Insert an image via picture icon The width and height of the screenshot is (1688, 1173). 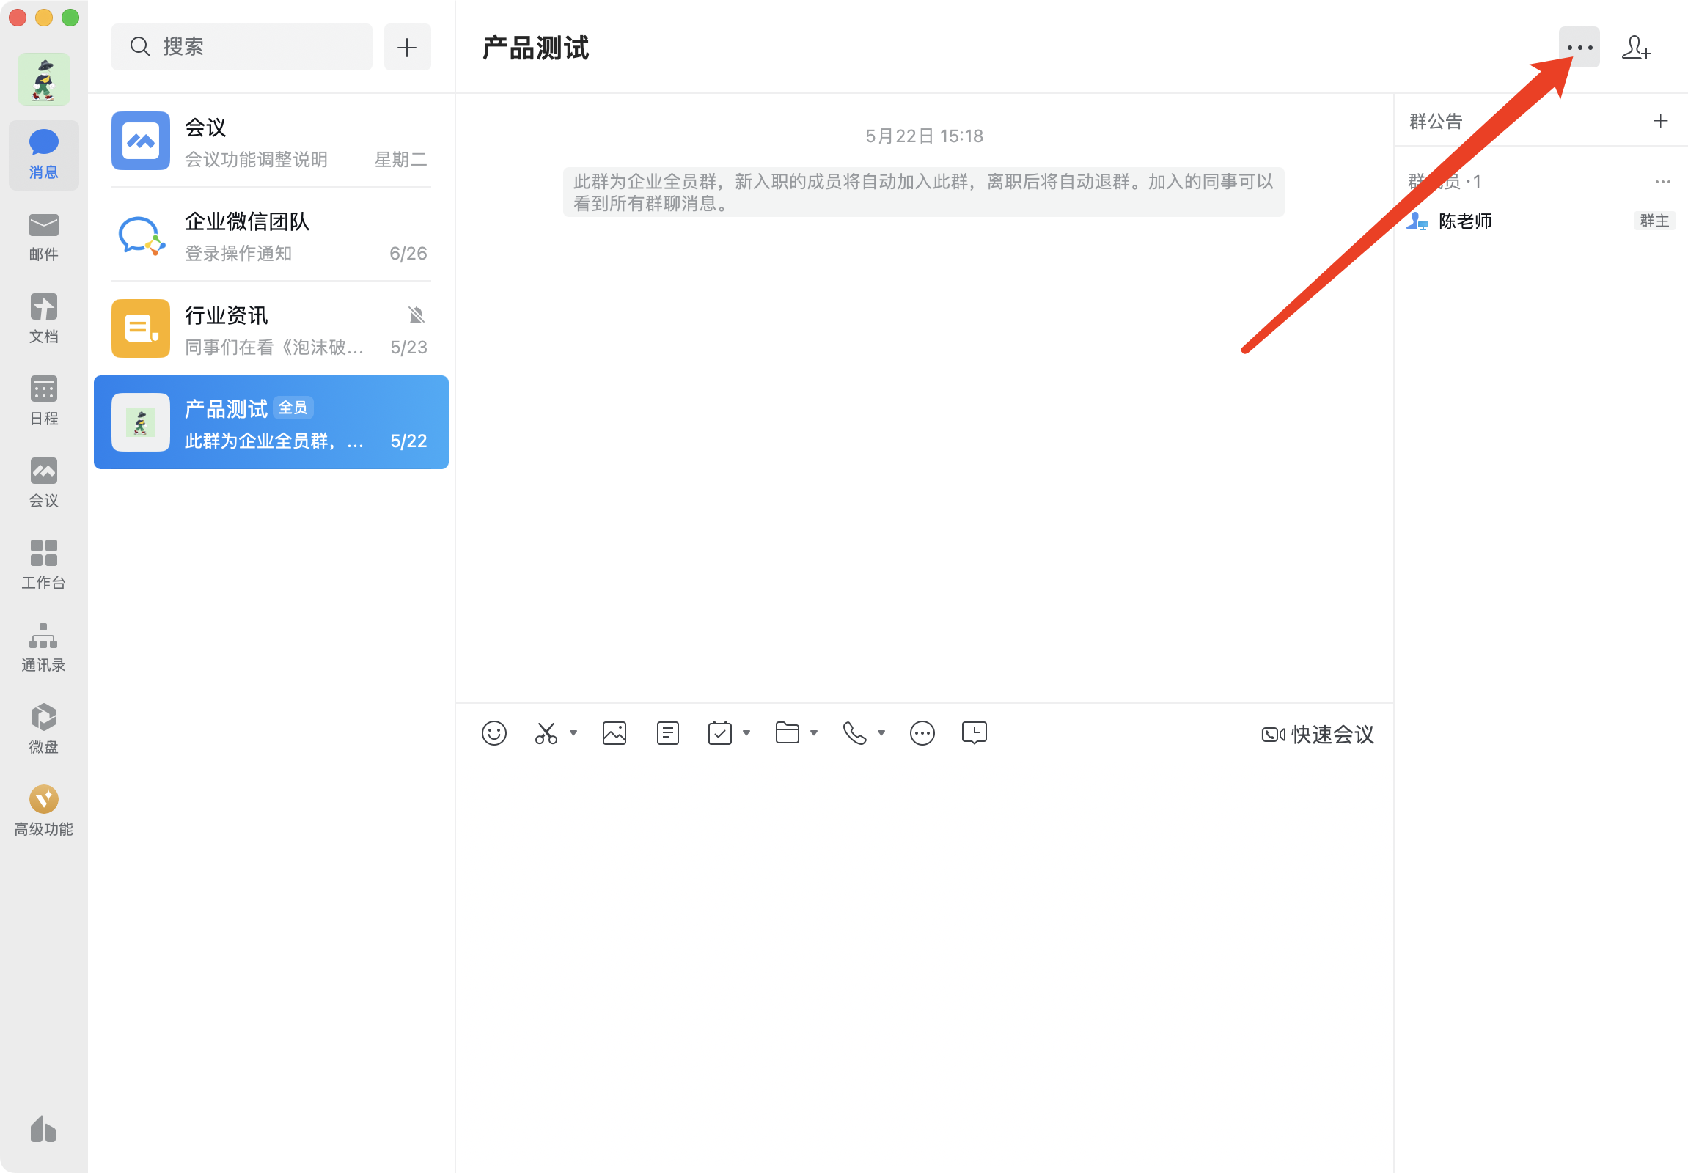pyautogui.click(x=614, y=734)
